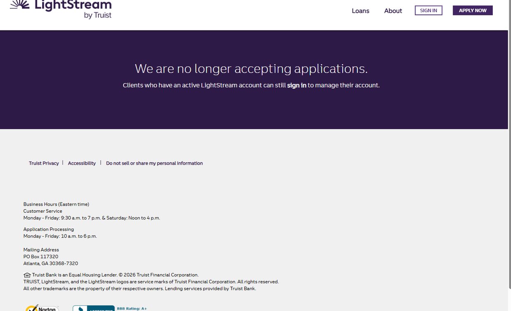This screenshot has width=511, height=311.
Task: Open the About menu
Action: (393, 11)
